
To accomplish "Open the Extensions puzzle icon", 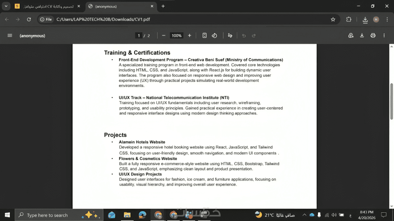I will pos(349,19).
